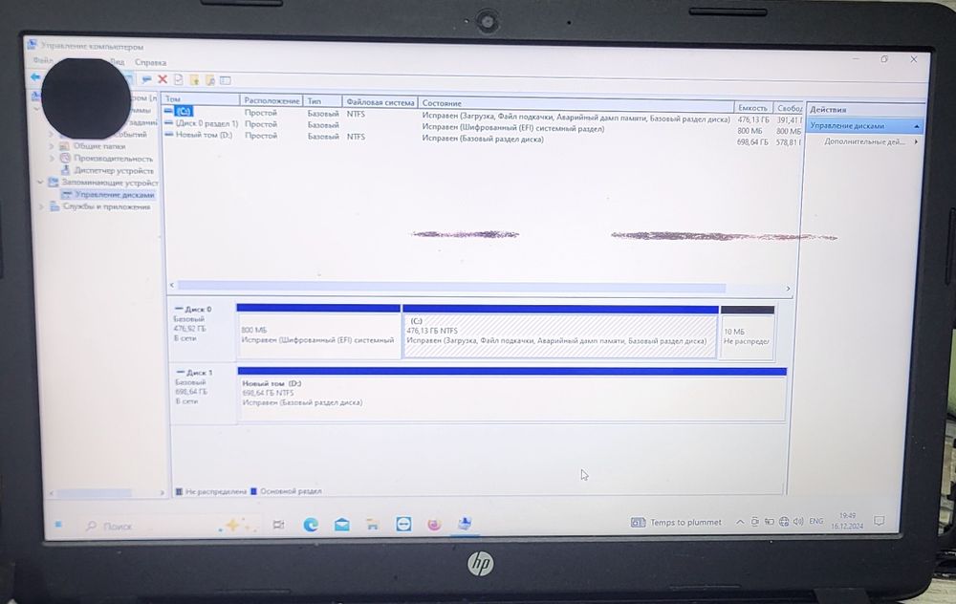The height and width of the screenshot is (604, 956).
Task: Click the Computer Management taskbar icon
Action: [465, 524]
